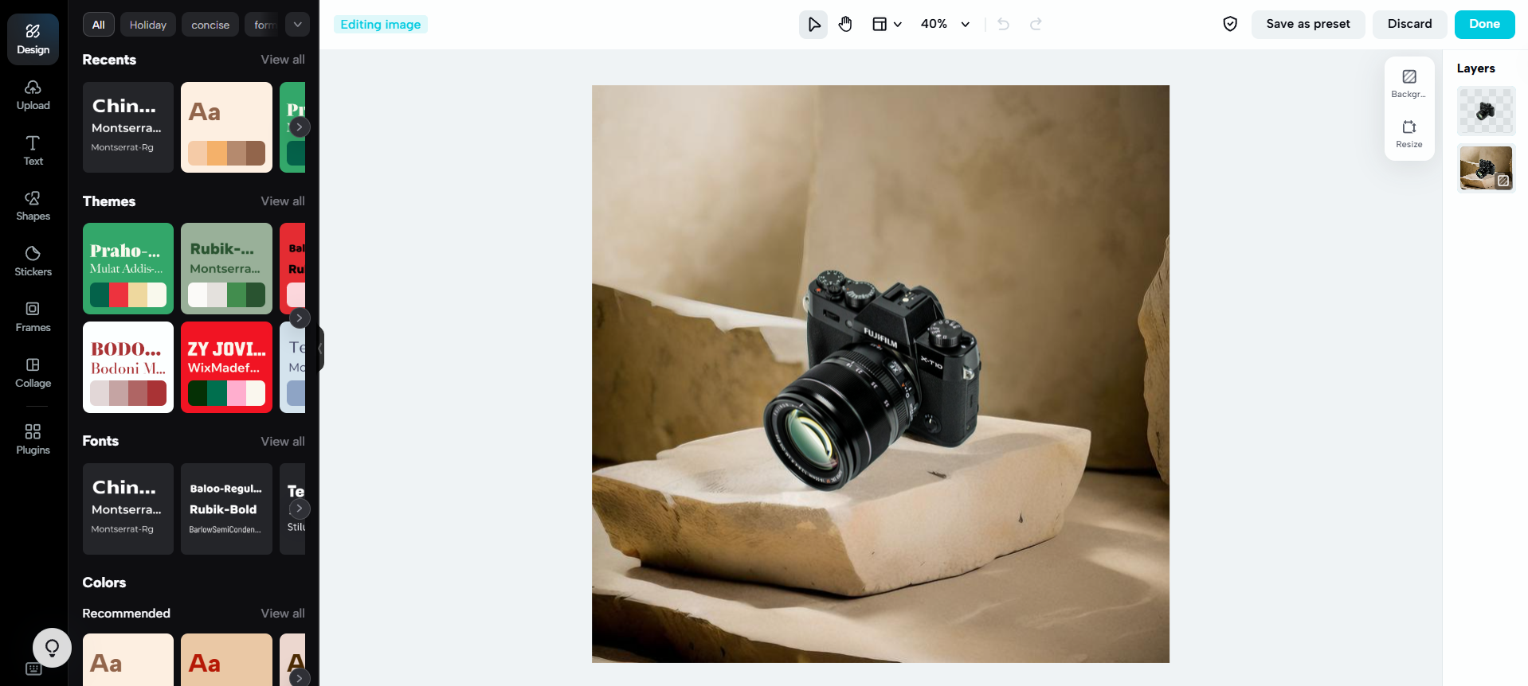Apply the recent peach Aa color palette
Image resolution: width=1528 pixels, height=686 pixels.
point(226,127)
